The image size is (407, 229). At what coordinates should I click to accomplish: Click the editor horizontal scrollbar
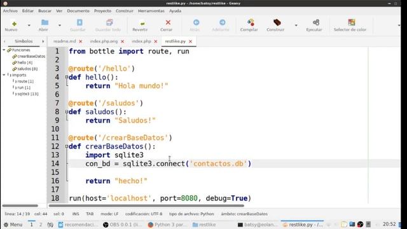click(x=146, y=205)
